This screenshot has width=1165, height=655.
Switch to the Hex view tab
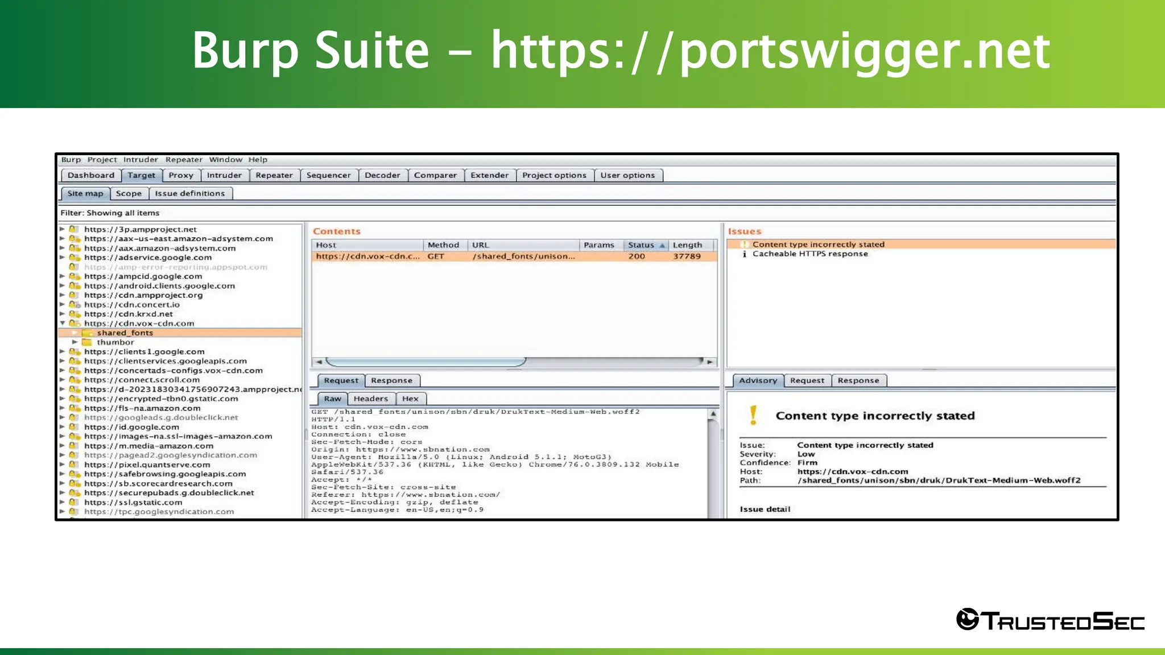point(410,399)
